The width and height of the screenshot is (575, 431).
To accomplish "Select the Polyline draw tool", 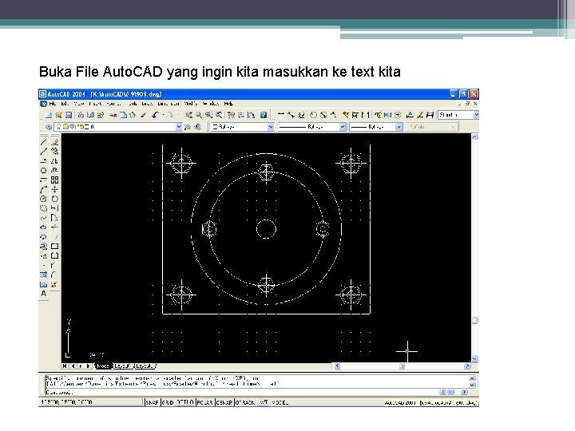I will 44,161.
